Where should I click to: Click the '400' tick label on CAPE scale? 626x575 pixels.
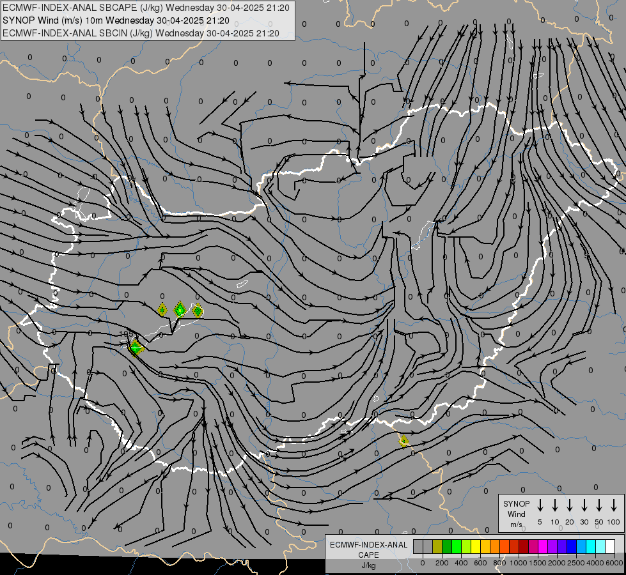(x=461, y=563)
